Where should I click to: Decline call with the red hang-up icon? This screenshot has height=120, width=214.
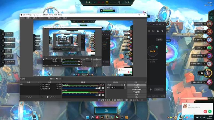[x=205, y=111]
